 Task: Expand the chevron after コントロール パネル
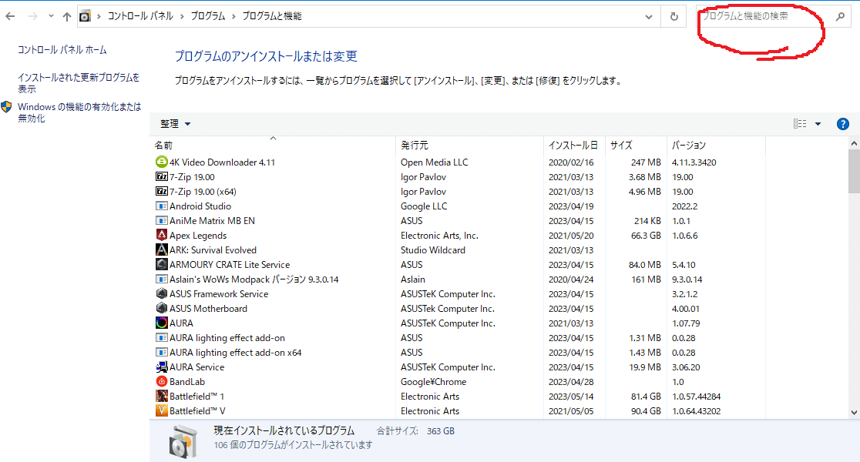click(182, 16)
